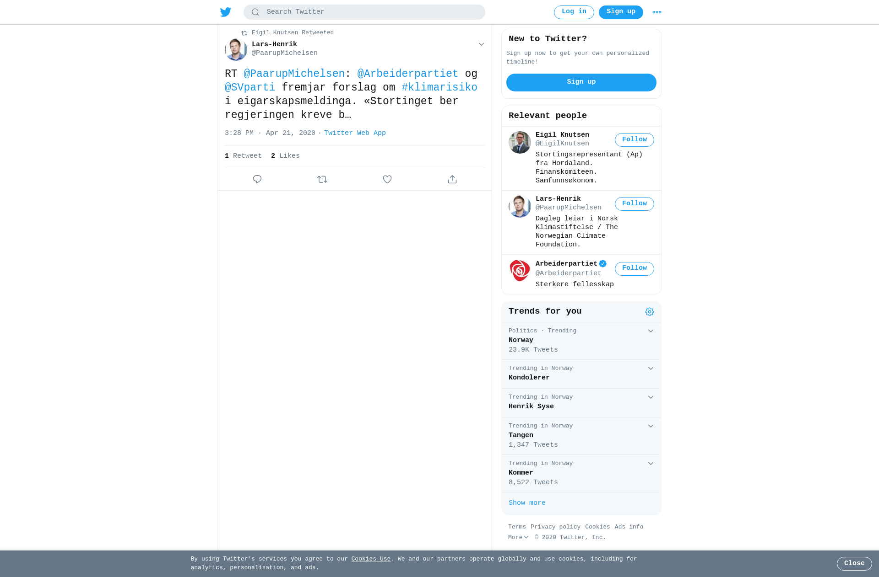The image size is (879, 577).
Task: Open the Henrik Syse trending item
Action: (x=581, y=403)
